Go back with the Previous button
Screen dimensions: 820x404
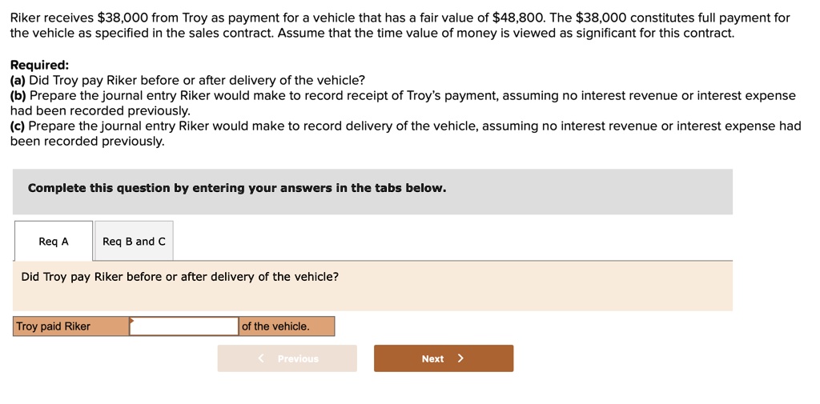[x=287, y=358]
